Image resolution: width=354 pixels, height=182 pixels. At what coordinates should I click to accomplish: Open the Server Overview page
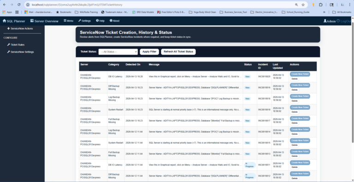(x=44, y=21)
